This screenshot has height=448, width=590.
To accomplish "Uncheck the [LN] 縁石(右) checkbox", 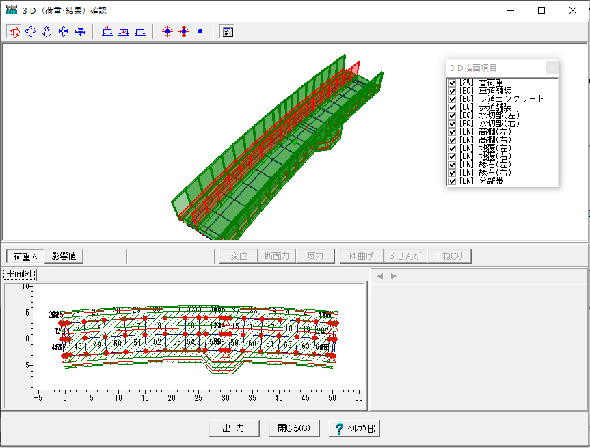I will pos(453,173).
